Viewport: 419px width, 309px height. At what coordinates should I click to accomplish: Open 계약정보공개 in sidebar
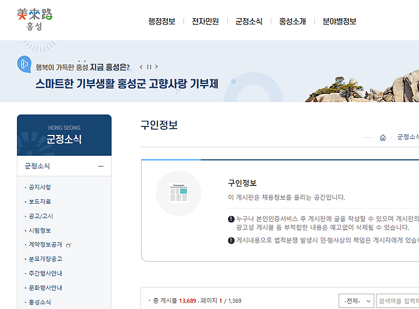45,244
